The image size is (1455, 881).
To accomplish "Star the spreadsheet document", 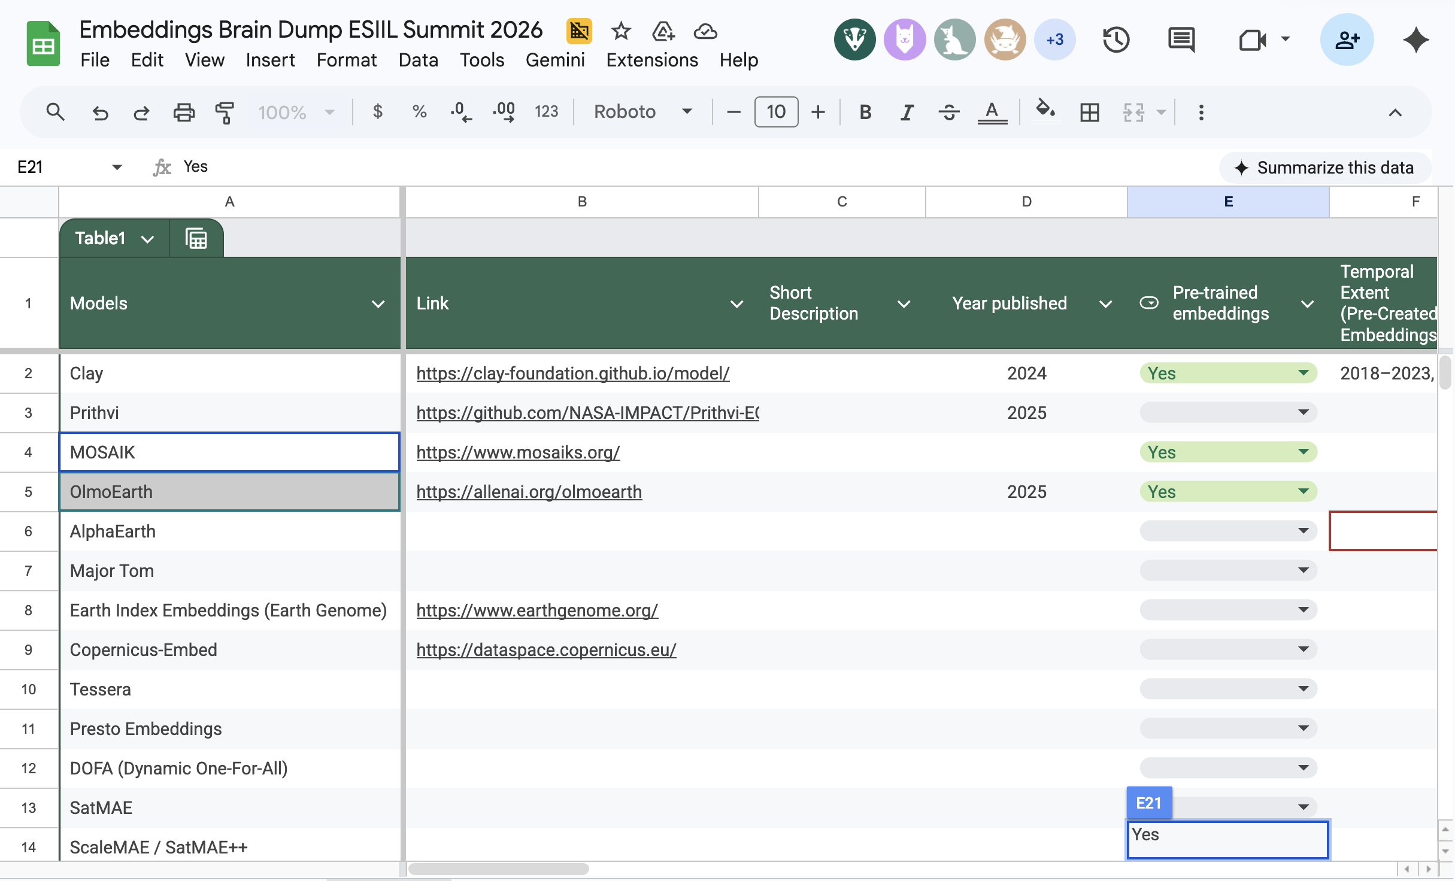I will point(621,31).
